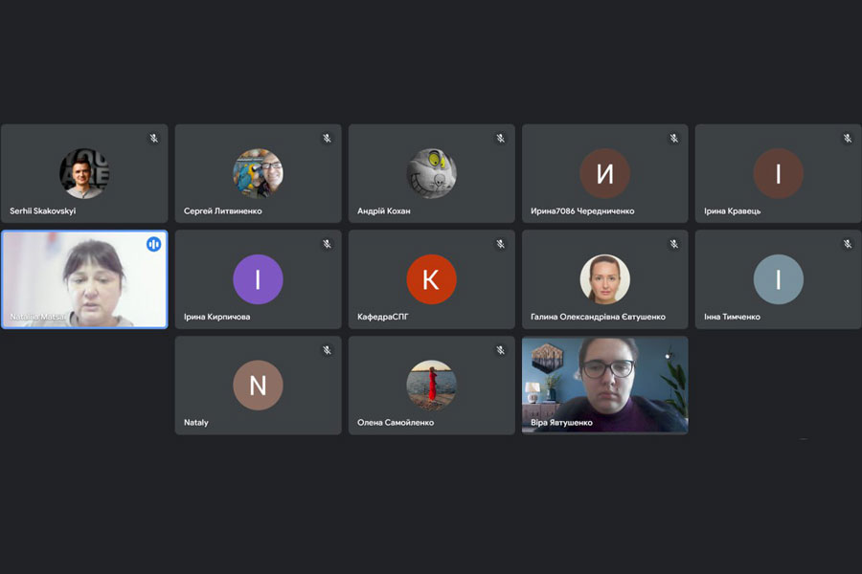This screenshot has width=862, height=574.
Task: Select Ірина Кравець brown letter avatar
Action: (x=779, y=173)
